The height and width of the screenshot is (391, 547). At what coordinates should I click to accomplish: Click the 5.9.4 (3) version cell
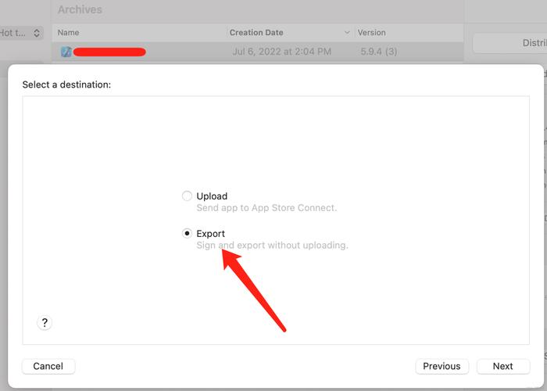pyautogui.click(x=379, y=52)
